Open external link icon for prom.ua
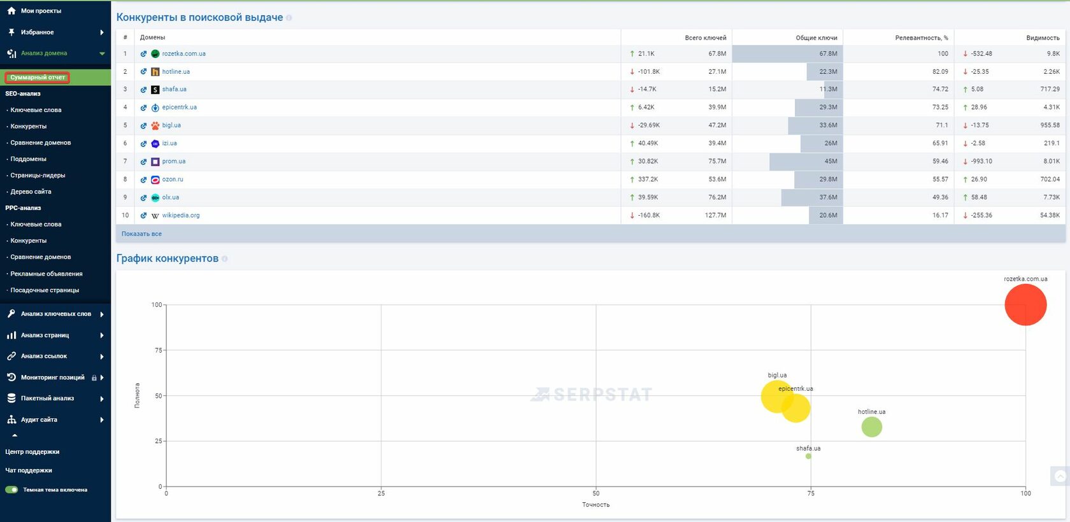The height and width of the screenshot is (522, 1070). [x=144, y=162]
